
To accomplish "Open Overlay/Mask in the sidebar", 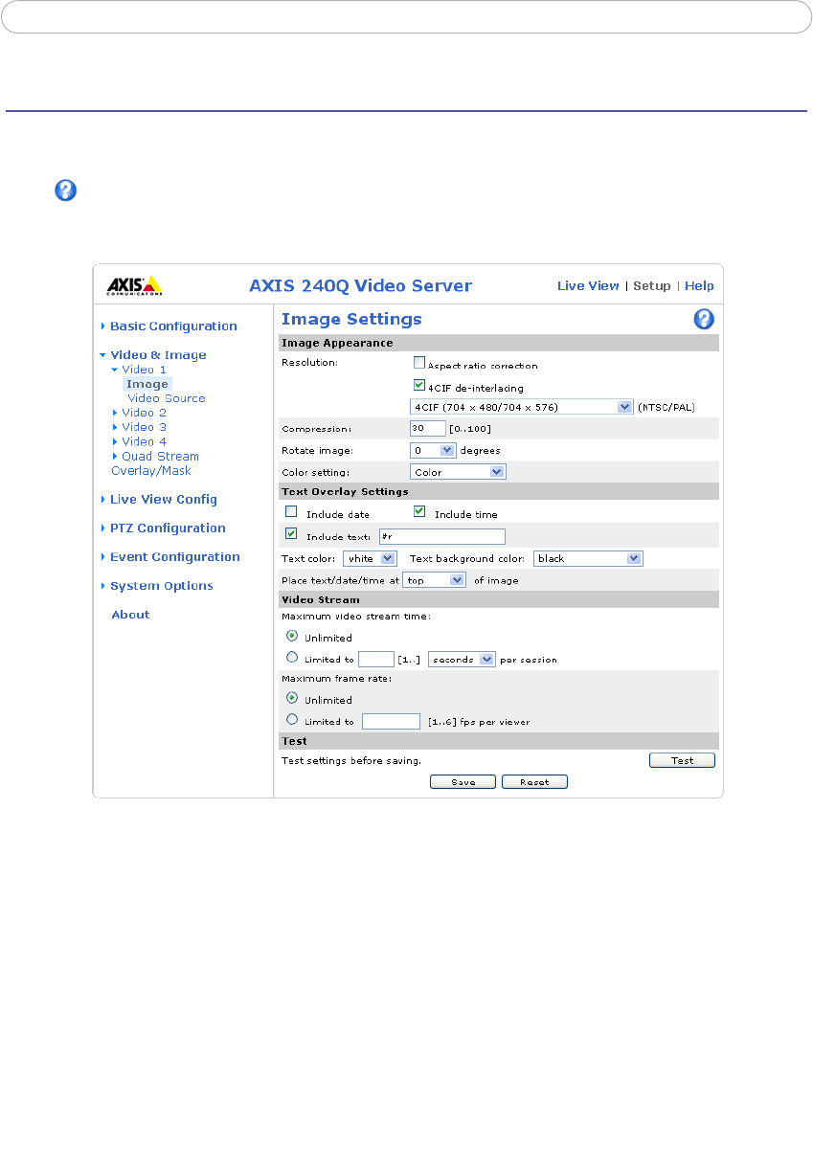I will (x=150, y=471).
